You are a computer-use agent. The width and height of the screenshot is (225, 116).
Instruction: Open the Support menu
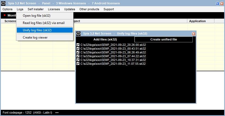tap(109, 9)
